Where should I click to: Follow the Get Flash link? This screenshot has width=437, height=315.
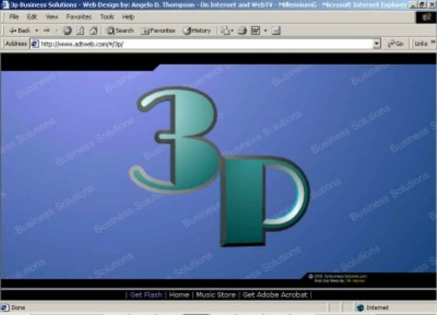pos(146,295)
